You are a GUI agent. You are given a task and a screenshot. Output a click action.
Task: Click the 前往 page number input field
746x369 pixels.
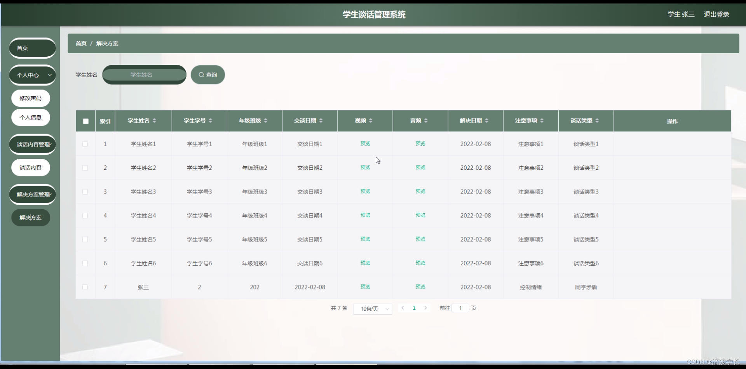click(x=461, y=308)
